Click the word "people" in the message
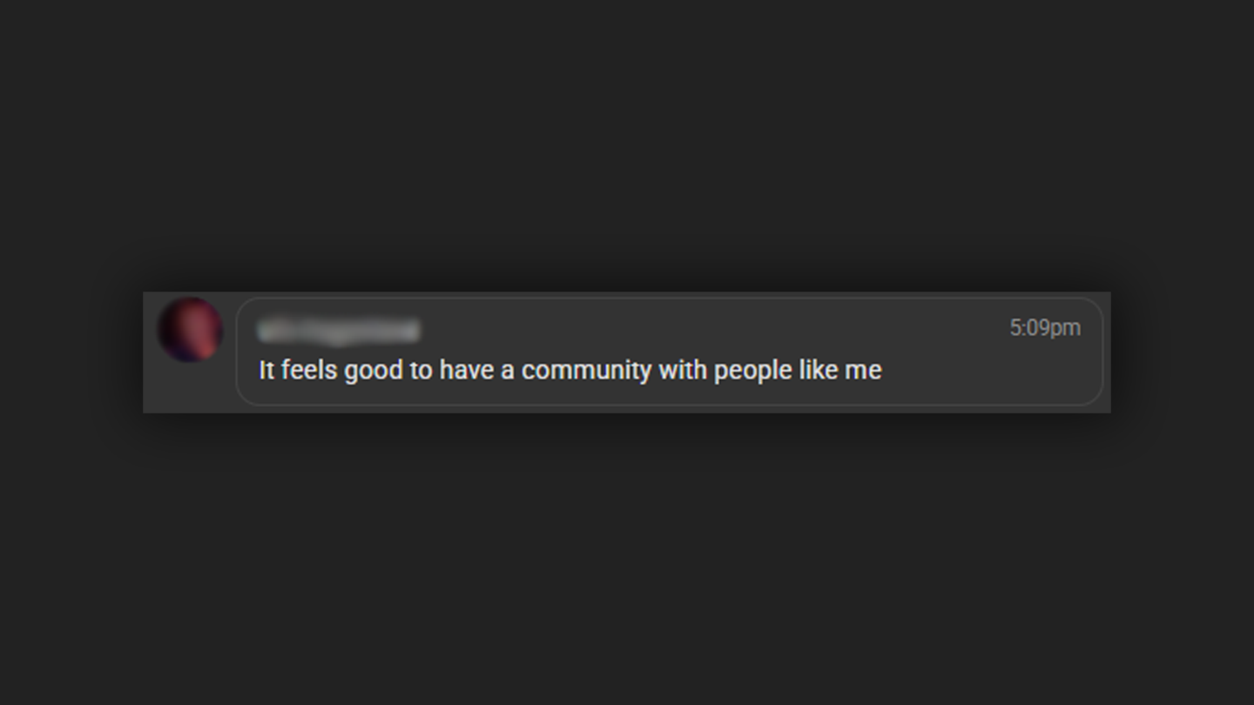 (753, 372)
